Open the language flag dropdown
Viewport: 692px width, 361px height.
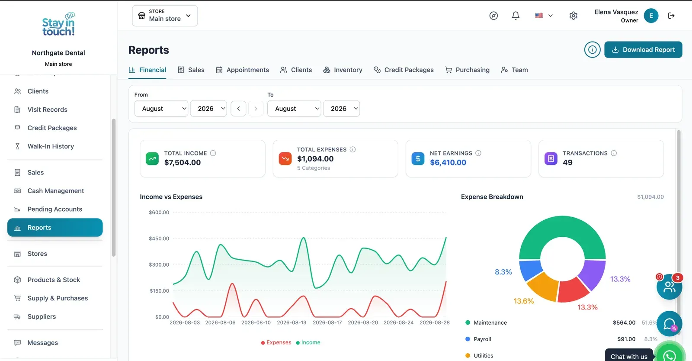(x=544, y=16)
